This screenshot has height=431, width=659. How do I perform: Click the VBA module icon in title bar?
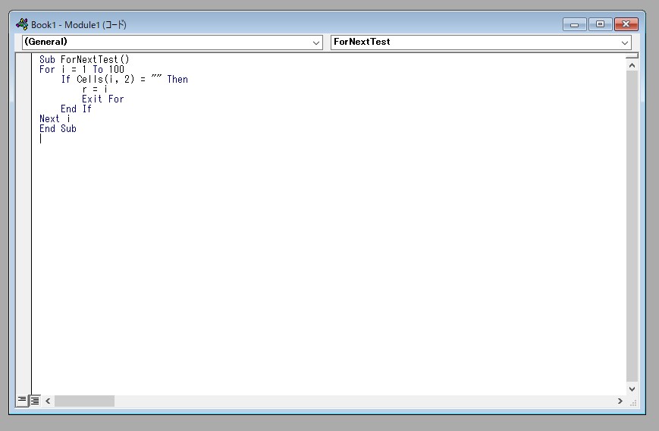click(22, 24)
